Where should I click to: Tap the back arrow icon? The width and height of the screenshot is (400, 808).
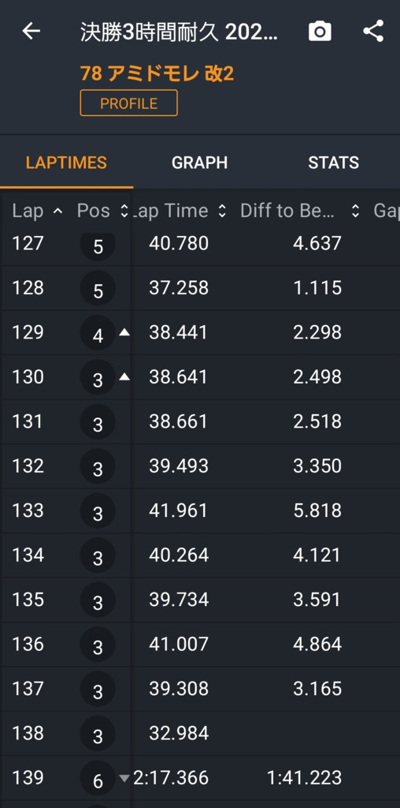(31, 32)
